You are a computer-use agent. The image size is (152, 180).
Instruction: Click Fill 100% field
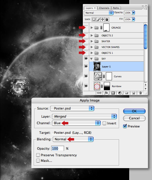(128, 19)
